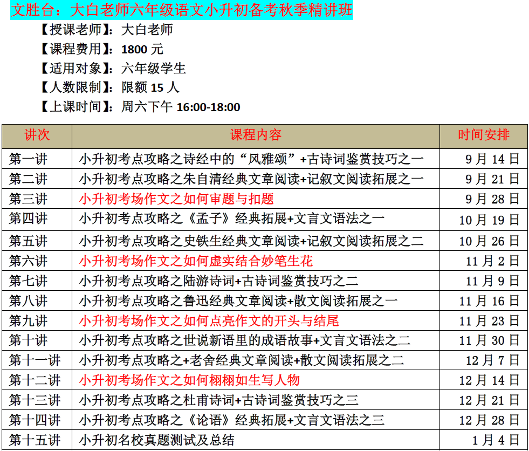The height and width of the screenshot is (451, 529).
Task: Click the red 如何审题与扣题 lesson text
Action: pyautogui.click(x=176, y=199)
